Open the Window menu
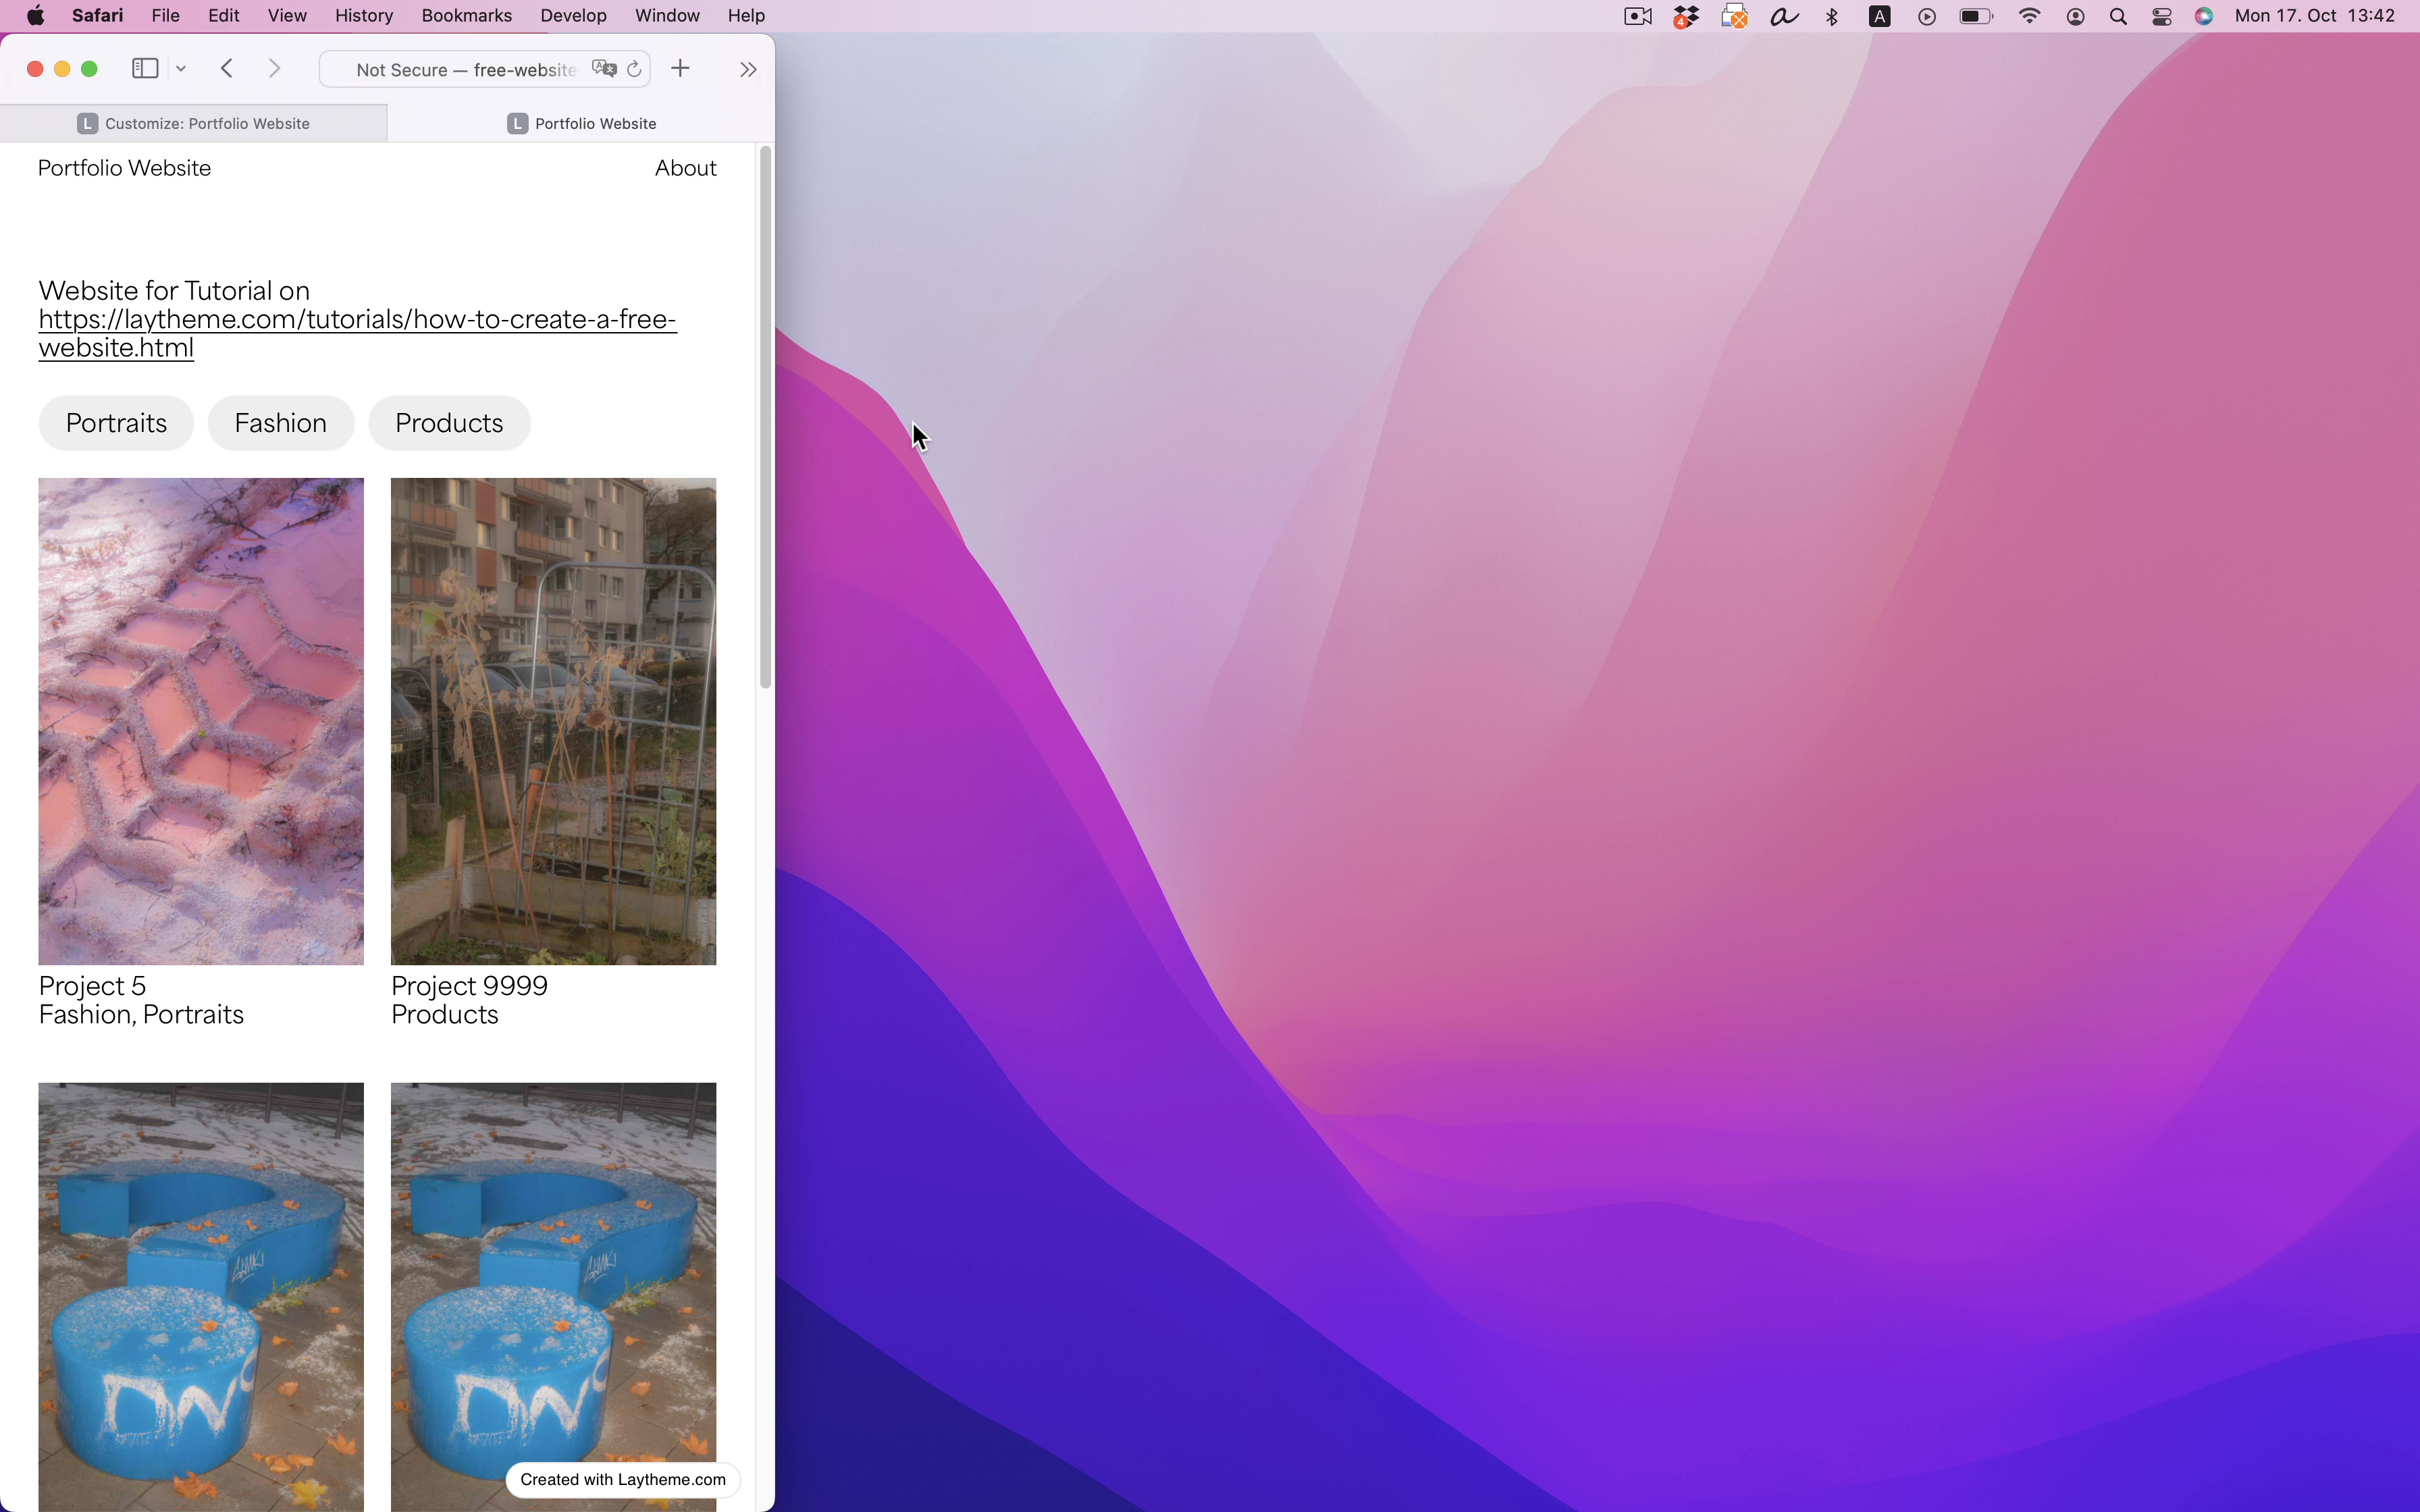Image resolution: width=2420 pixels, height=1512 pixels. (x=667, y=16)
